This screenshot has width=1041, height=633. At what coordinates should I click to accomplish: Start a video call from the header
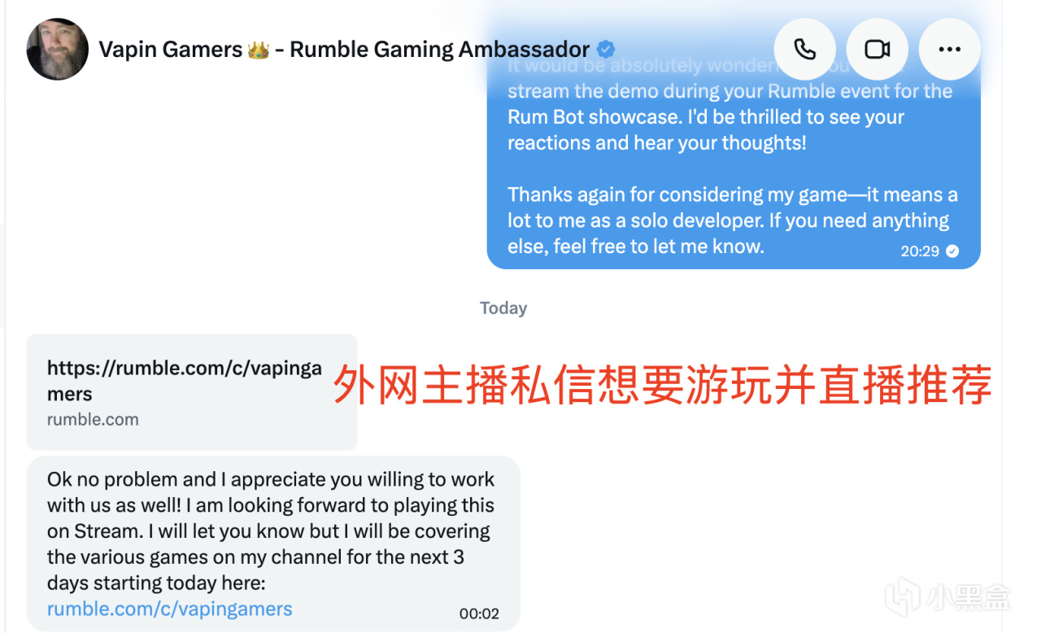pos(877,49)
